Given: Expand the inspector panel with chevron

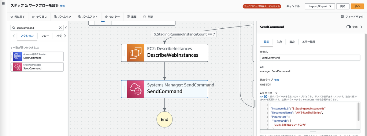Looking at the screenshot, I should 361,27.
